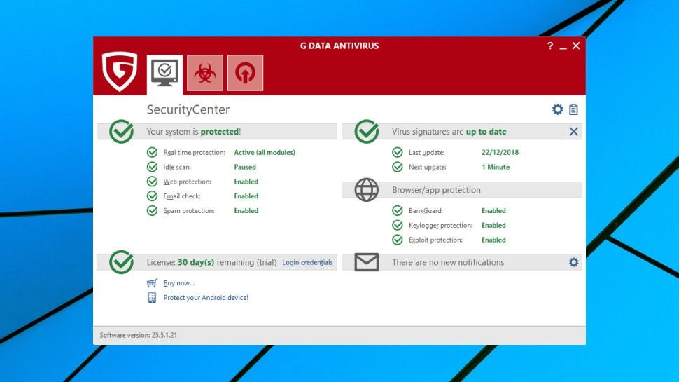Click the G DATA ANTIVIRUS window title
This screenshot has width=679, height=382.
point(339,46)
